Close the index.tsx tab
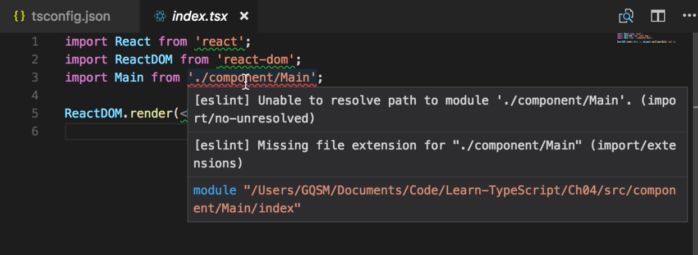Image resolution: width=698 pixels, height=255 pixels. [x=244, y=16]
